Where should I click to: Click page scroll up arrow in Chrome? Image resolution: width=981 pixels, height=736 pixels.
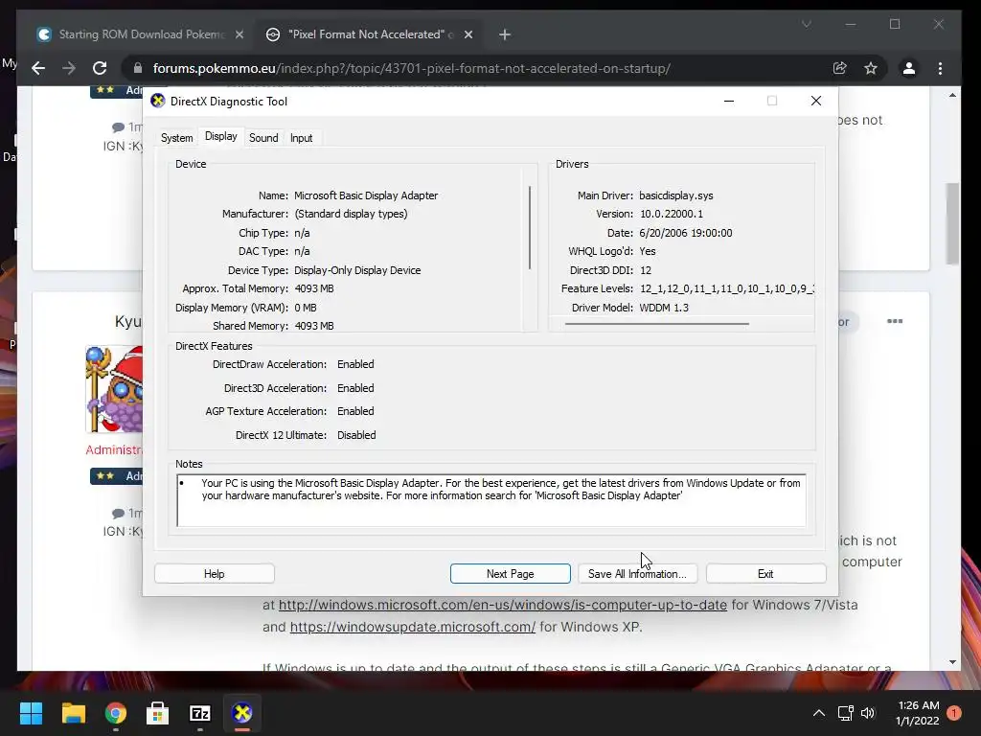tap(952, 95)
